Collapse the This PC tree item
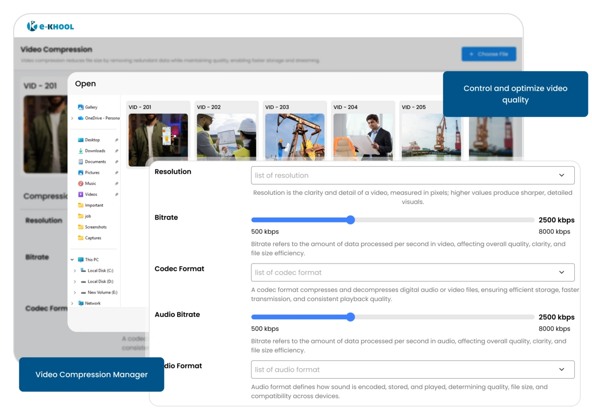 (72, 259)
